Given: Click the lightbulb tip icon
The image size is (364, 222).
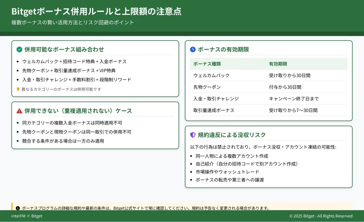Looking at the screenshot, I should (18, 89).
